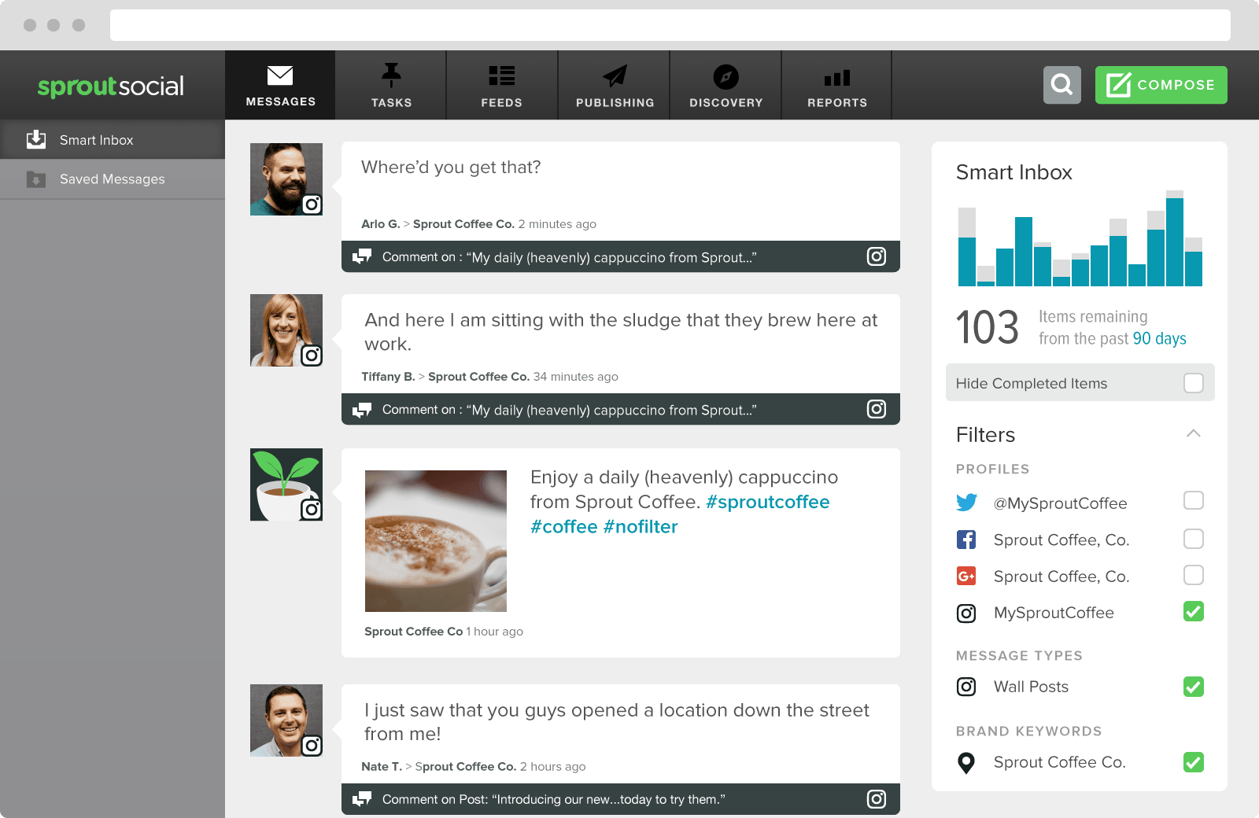
Task: View the Reports tab
Action: (x=836, y=85)
